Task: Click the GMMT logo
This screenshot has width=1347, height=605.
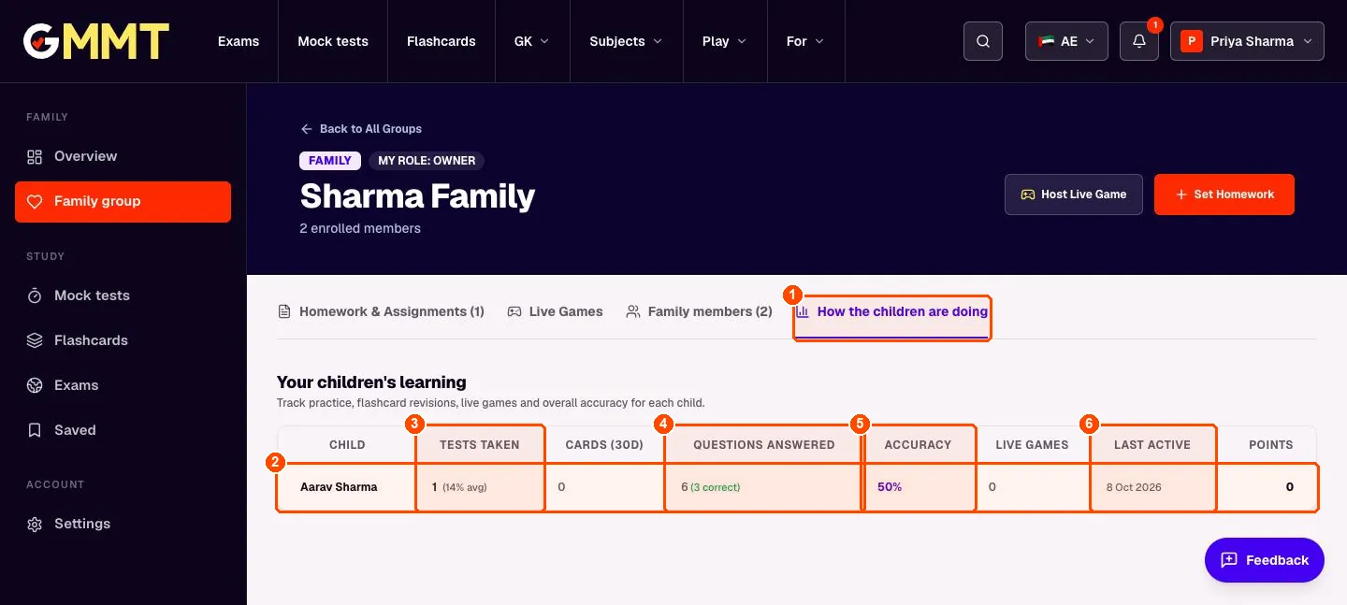Action: point(96,41)
